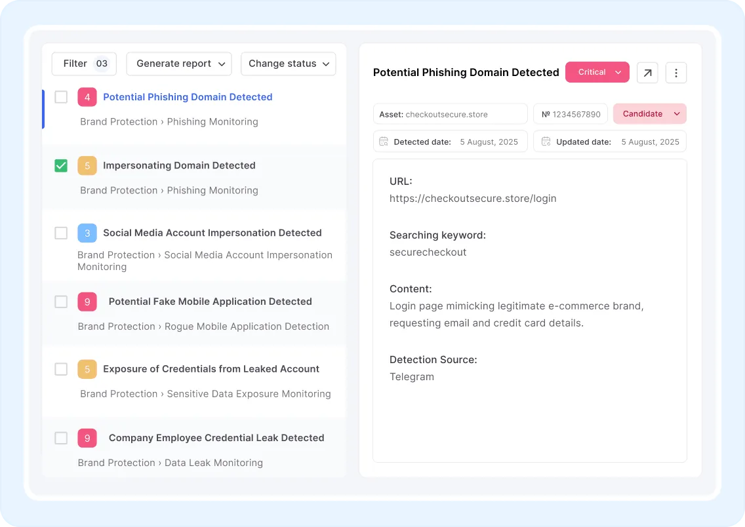Click the calendar icon beside Detected date
The width and height of the screenshot is (745, 527).
(x=384, y=142)
